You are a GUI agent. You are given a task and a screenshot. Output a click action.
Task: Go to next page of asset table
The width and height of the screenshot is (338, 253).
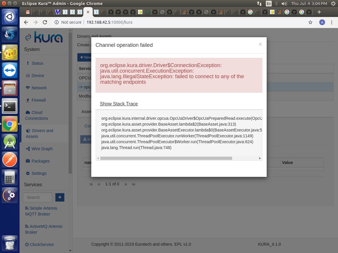click(x=126, y=184)
